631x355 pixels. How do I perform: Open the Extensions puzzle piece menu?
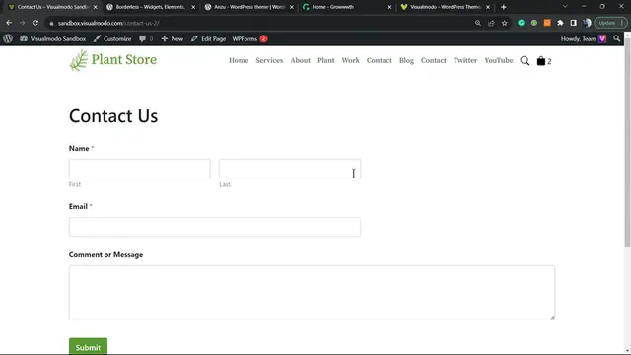coord(560,23)
